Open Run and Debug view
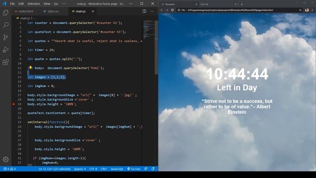Screen dimensions: 316x178 coord(5,49)
